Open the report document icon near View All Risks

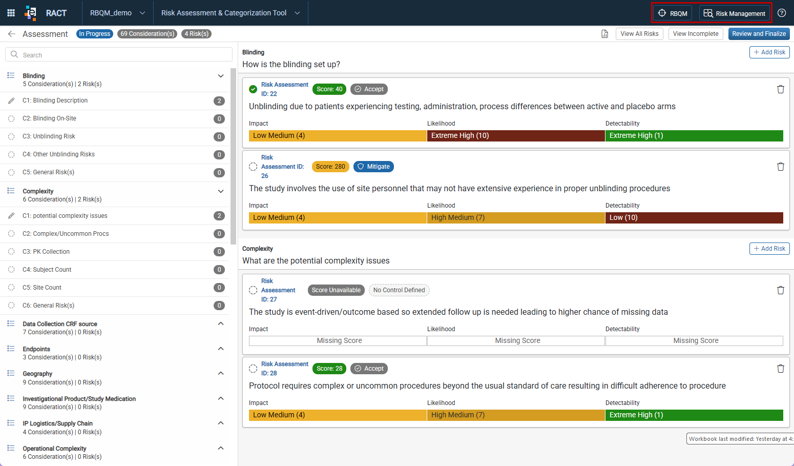[x=605, y=34]
